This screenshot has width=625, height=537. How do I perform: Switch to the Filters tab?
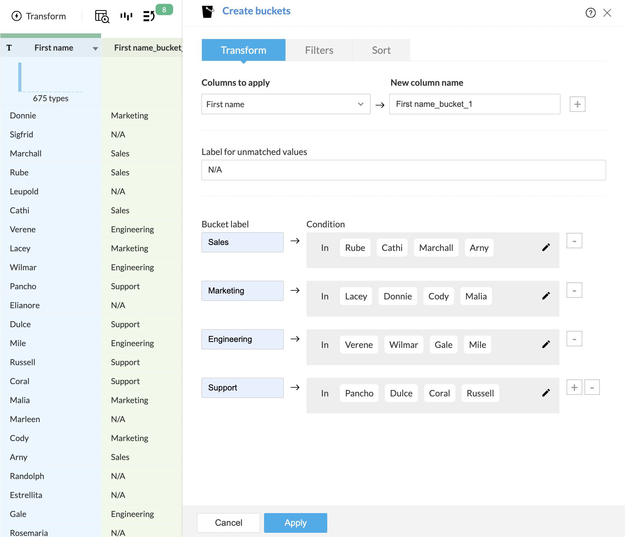319,50
